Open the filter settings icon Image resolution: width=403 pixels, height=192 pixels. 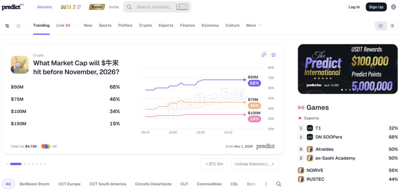tap(7, 26)
